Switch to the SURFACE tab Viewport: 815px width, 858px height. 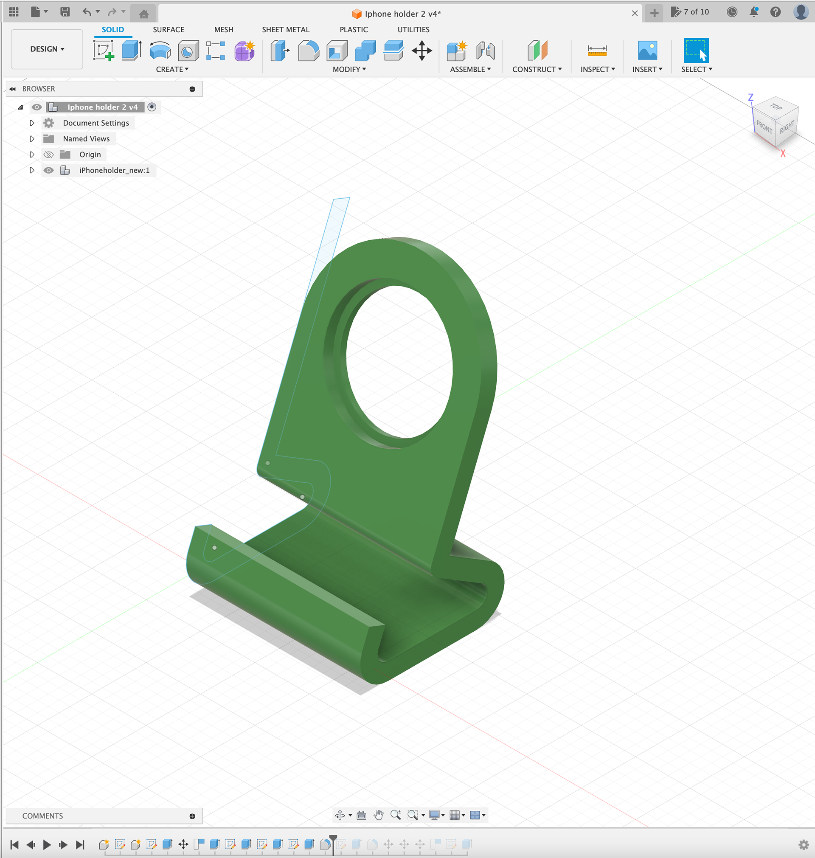pyautogui.click(x=169, y=30)
